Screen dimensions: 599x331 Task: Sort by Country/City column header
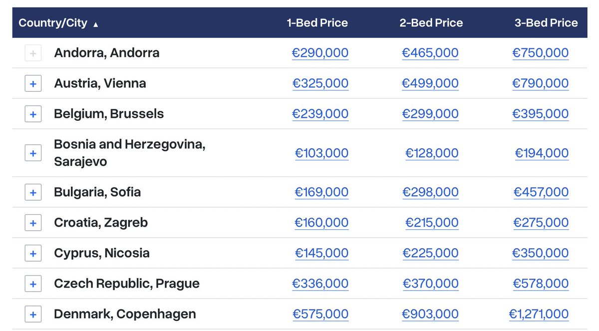(53, 23)
